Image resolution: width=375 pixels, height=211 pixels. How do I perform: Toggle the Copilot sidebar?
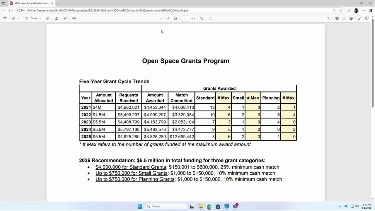[370, 10]
